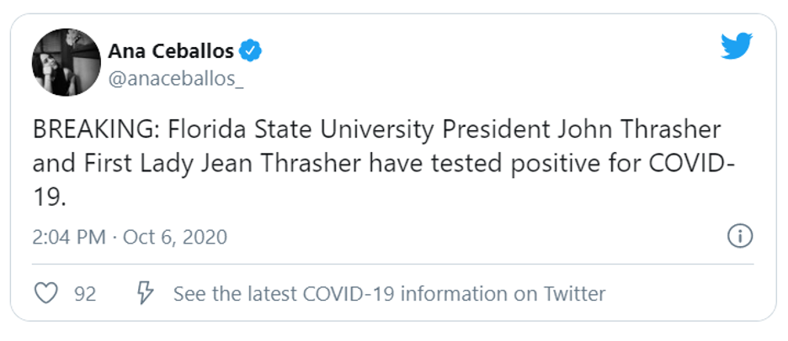Open See the latest COVID-19 information link
Viewport: 788px width, 341px height.
coord(389,294)
